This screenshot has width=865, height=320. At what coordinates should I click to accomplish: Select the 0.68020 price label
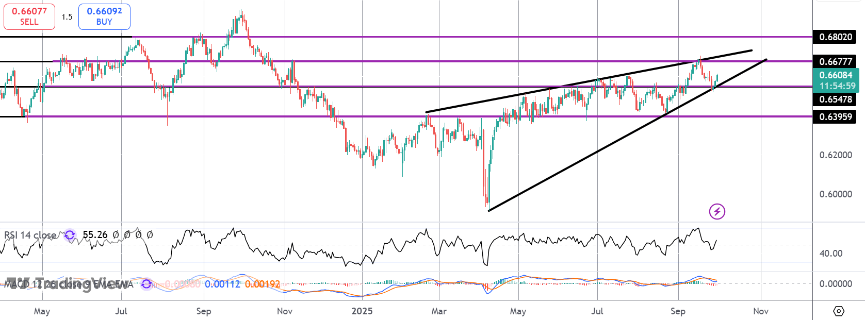tap(836, 37)
